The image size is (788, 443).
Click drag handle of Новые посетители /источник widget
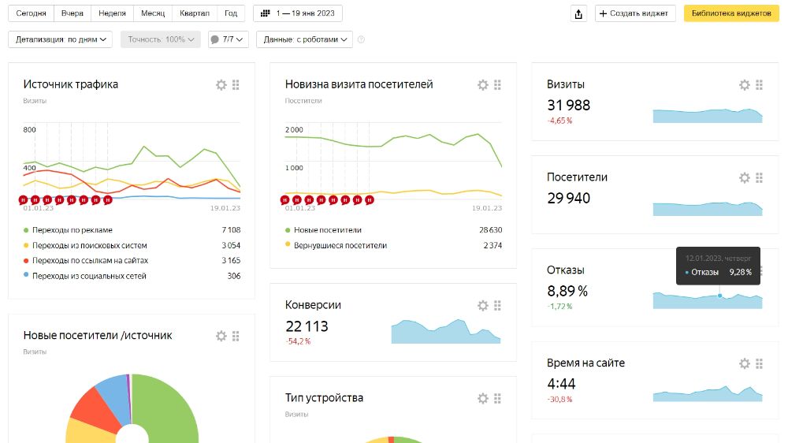[236, 336]
